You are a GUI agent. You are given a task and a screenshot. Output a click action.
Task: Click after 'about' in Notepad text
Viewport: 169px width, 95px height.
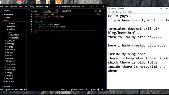coord(118,71)
